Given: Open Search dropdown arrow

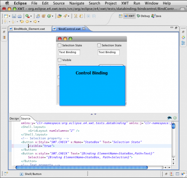Looking at the screenshot, I should click(68, 16).
